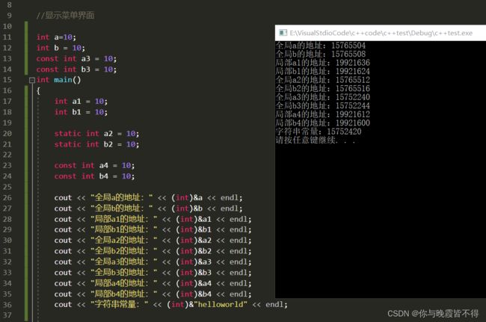Click the 'const int a3 = 10;' line
Screen dimensions: 486x322
coord(76,59)
